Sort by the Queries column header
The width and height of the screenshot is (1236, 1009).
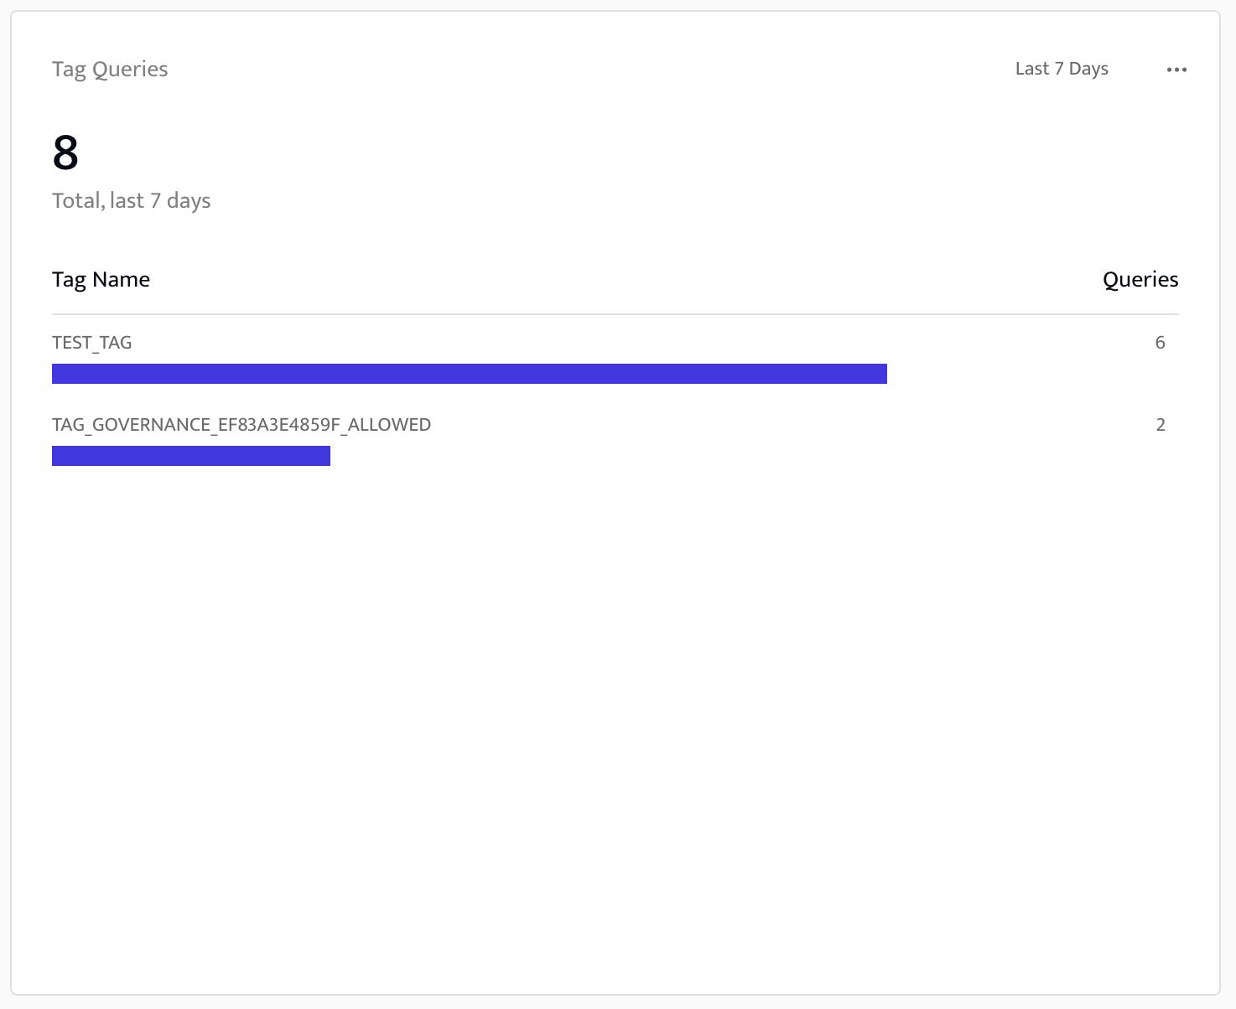(1140, 279)
